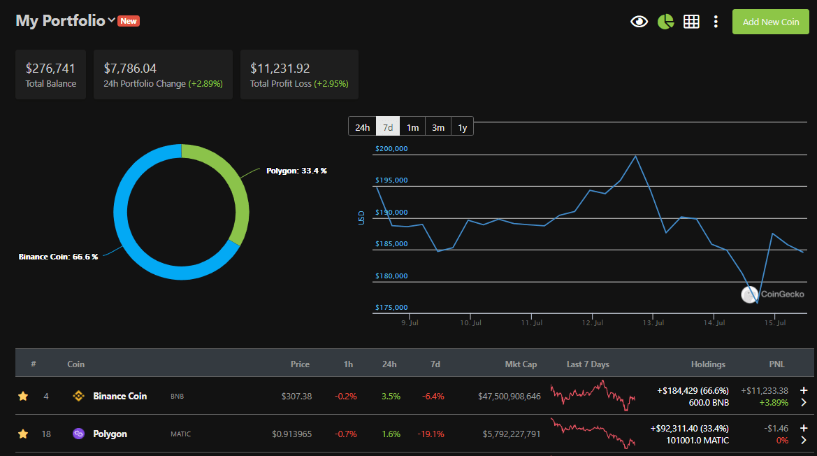Click the $5,792,227,791 market cap value

click(x=512, y=434)
